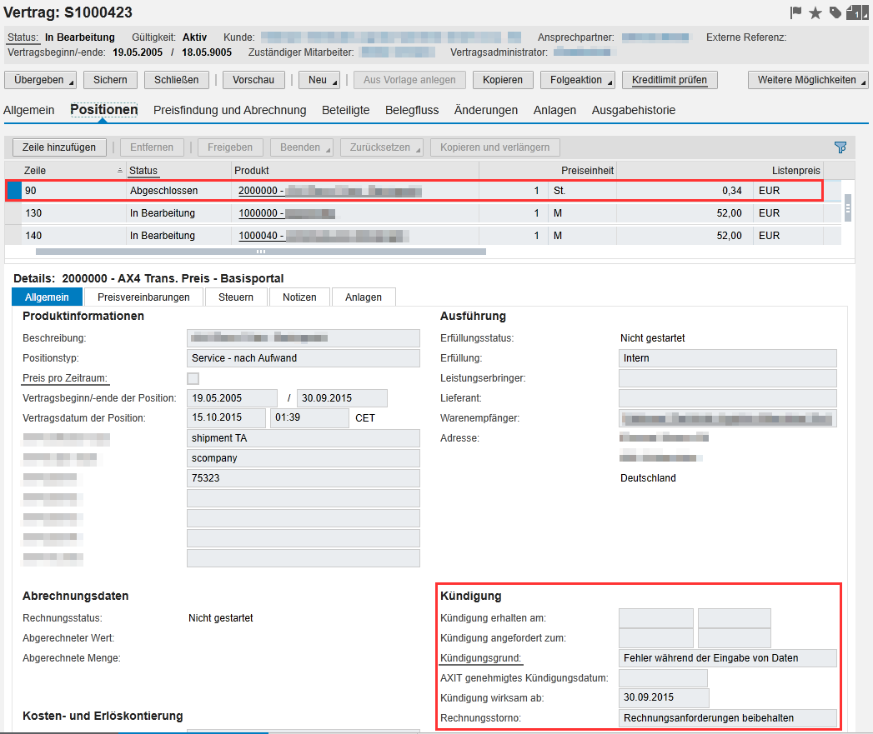Open the Folgeaktion dropdown menu
Viewport: 873px width, 734px height.
pos(577,80)
